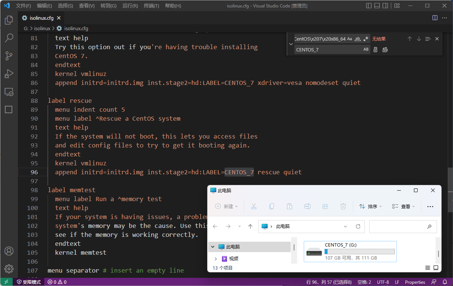Click Copy icon in File Explorer toolbar

272,206
